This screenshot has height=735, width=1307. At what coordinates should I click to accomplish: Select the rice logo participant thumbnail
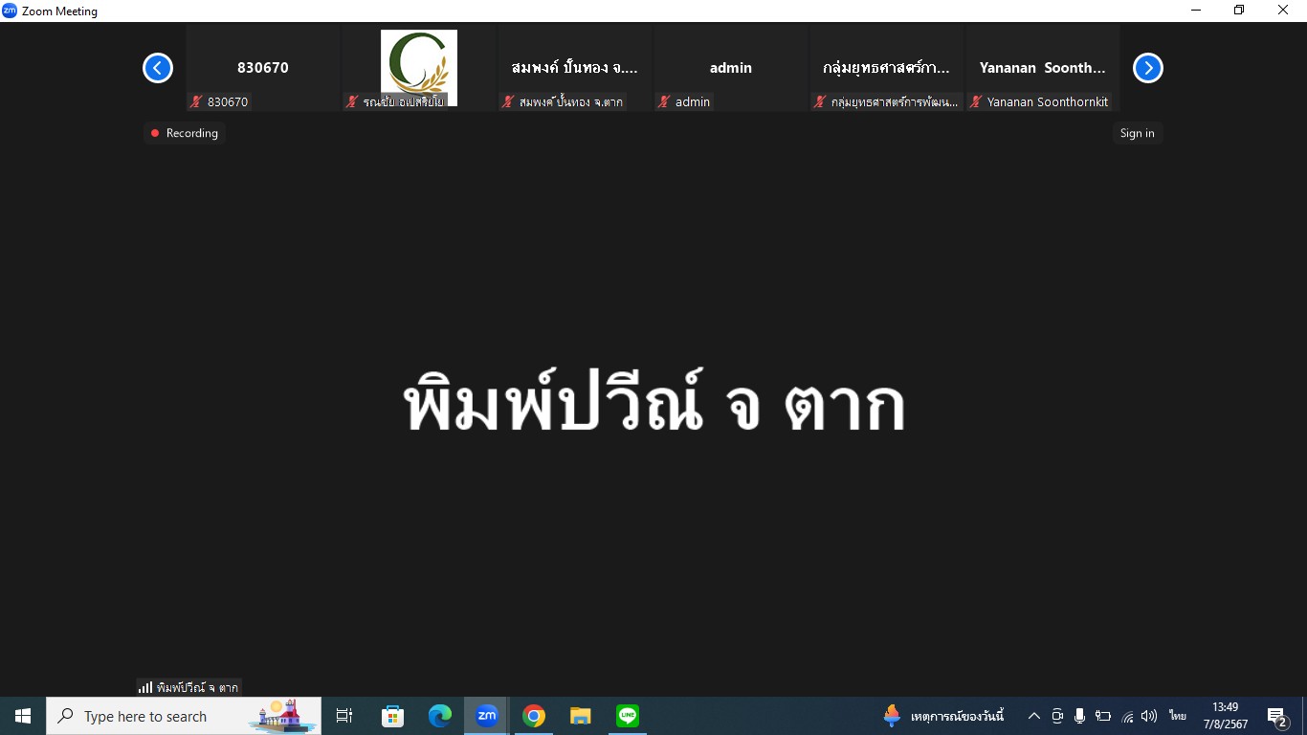(419, 68)
